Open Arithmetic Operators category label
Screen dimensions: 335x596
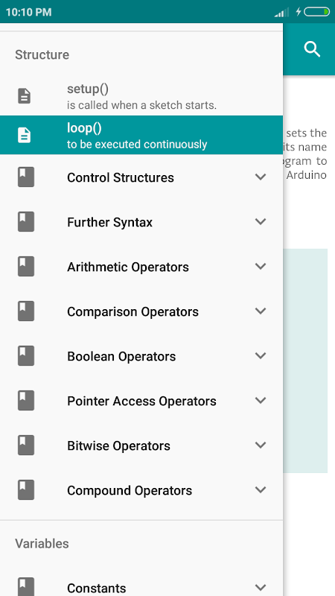click(128, 267)
